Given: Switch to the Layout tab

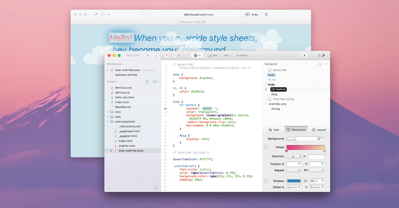Looking at the screenshot, I should (319, 130).
